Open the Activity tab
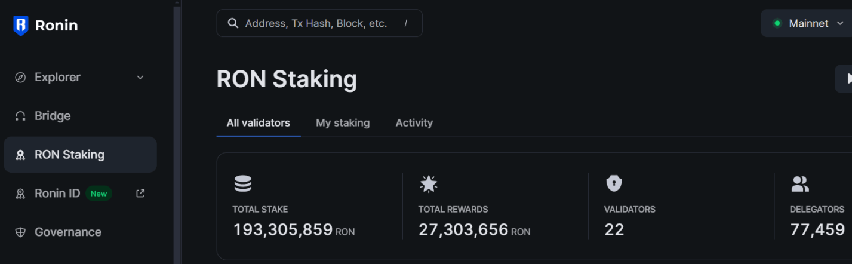This screenshot has height=264, width=852. pyautogui.click(x=414, y=122)
